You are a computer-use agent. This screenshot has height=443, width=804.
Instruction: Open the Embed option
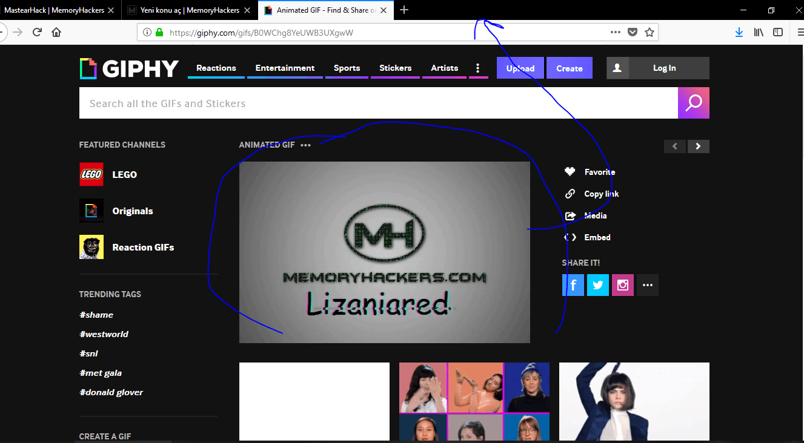pyautogui.click(x=597, y=237)
